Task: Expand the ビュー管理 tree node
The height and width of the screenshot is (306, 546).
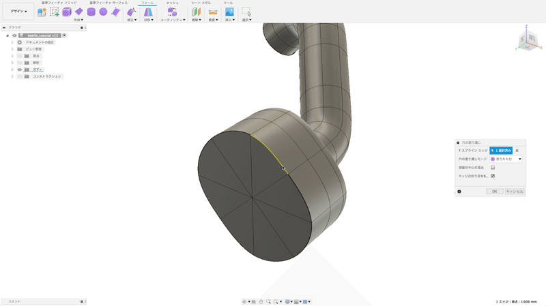Action: coord(12,49)
